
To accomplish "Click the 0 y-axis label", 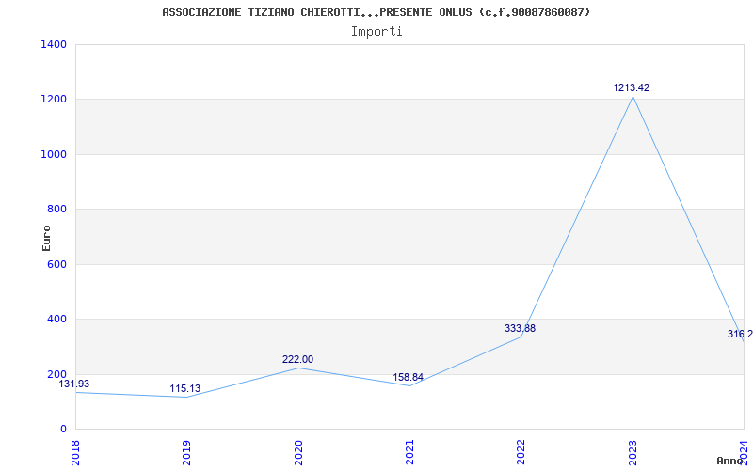I will (63, 429).
